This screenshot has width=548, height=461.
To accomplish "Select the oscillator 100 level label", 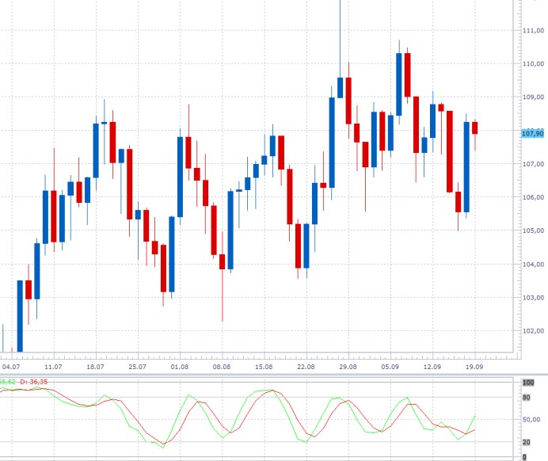I will click(x=528, y=383).
